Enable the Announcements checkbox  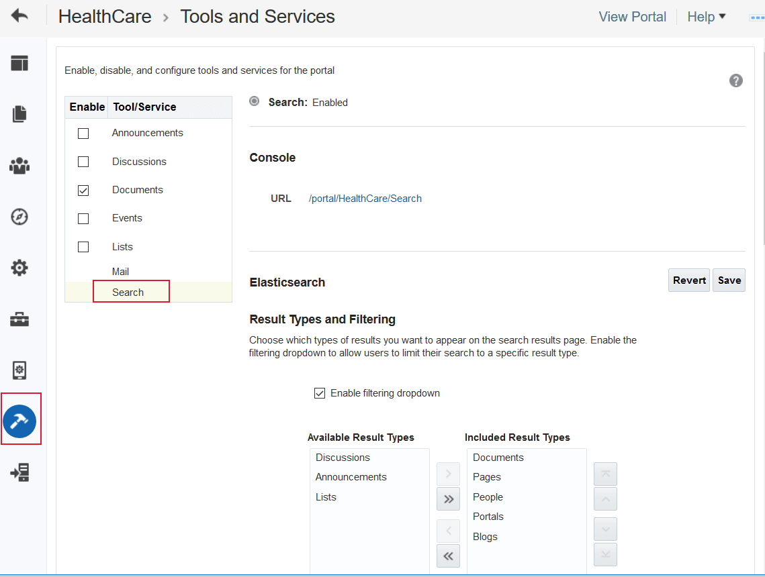(83, 134)
